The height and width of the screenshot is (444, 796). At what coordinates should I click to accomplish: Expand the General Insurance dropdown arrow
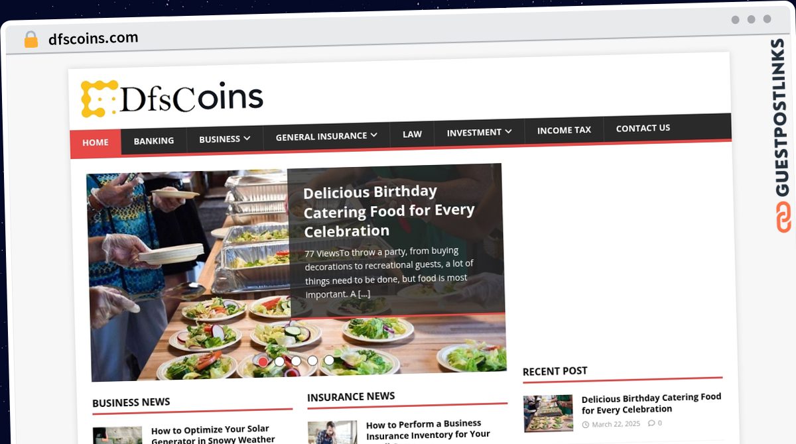point(373,135)
